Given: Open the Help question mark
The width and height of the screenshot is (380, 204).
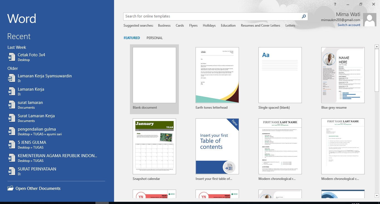Looking at the screenshot, I should [335, 4].
